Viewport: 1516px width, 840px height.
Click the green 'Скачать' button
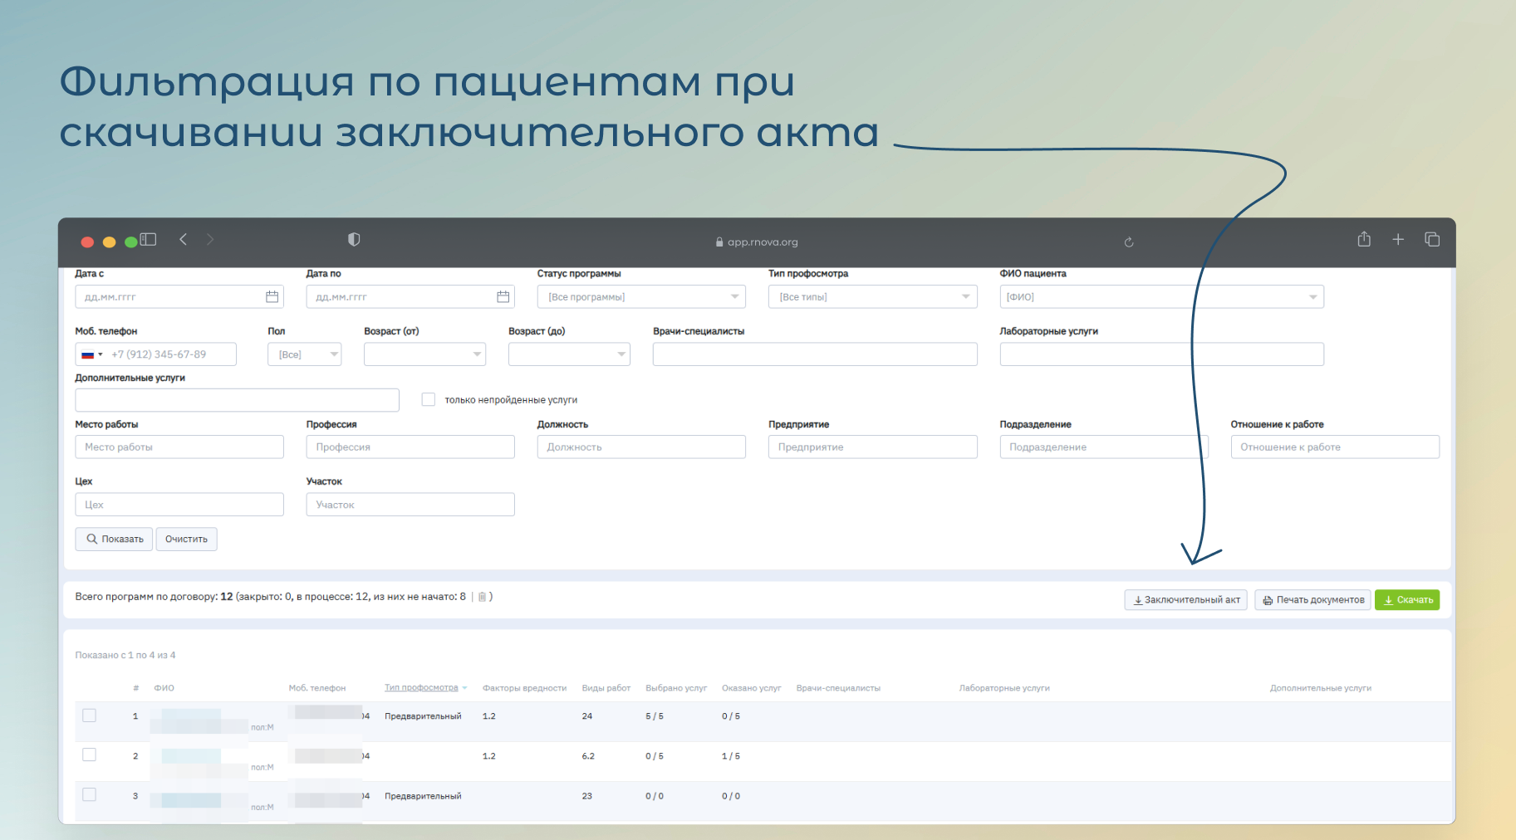coord(1407,600)
